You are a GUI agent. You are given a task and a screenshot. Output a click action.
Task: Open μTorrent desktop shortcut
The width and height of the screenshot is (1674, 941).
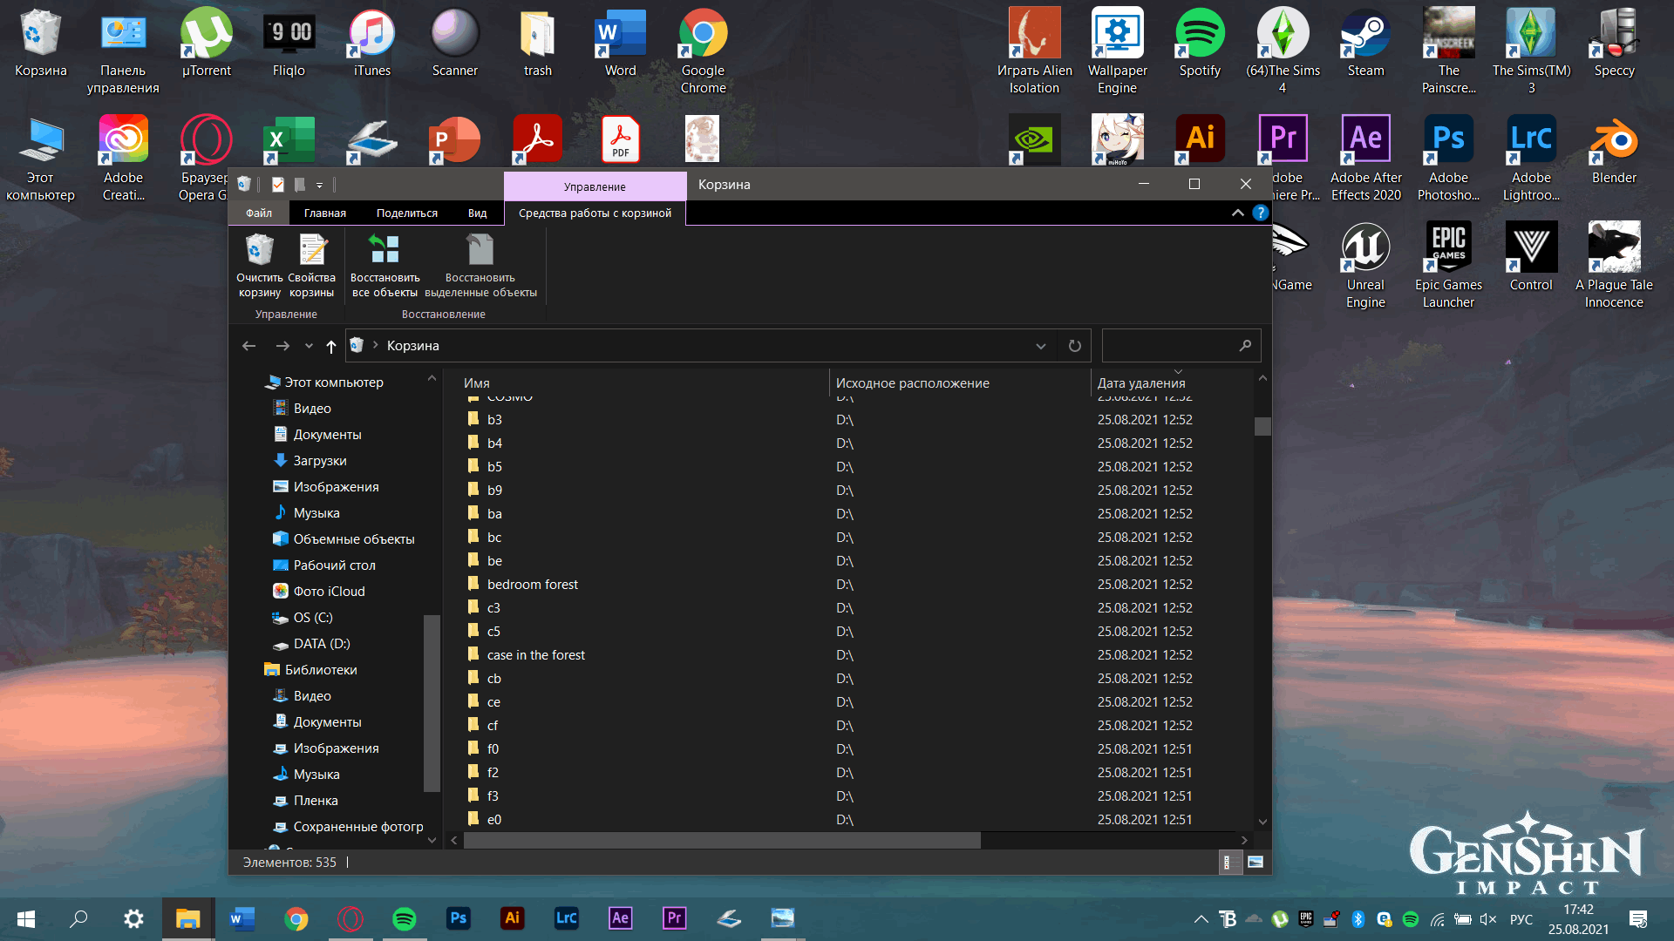(206, 44)
